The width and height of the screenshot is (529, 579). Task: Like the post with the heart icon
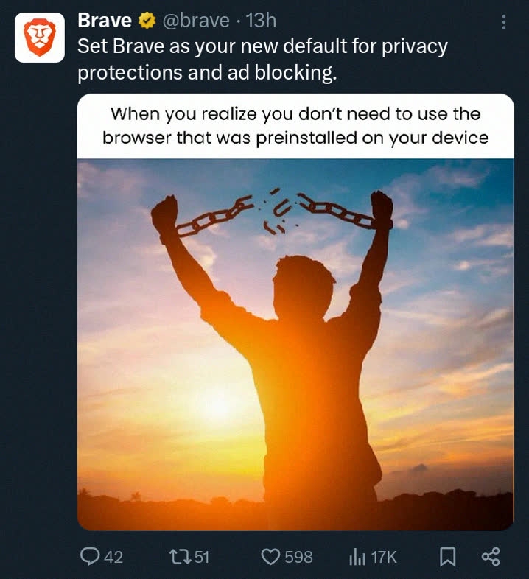pos(271,556)
